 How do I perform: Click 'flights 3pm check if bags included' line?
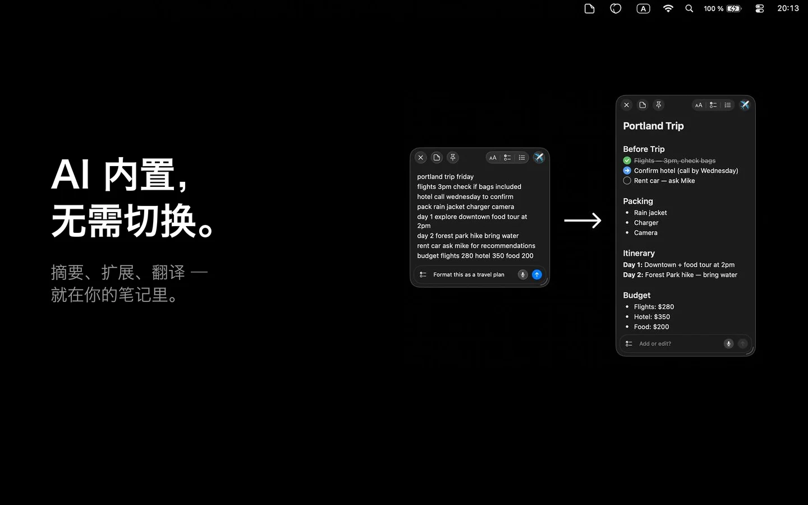coord(469,187)
